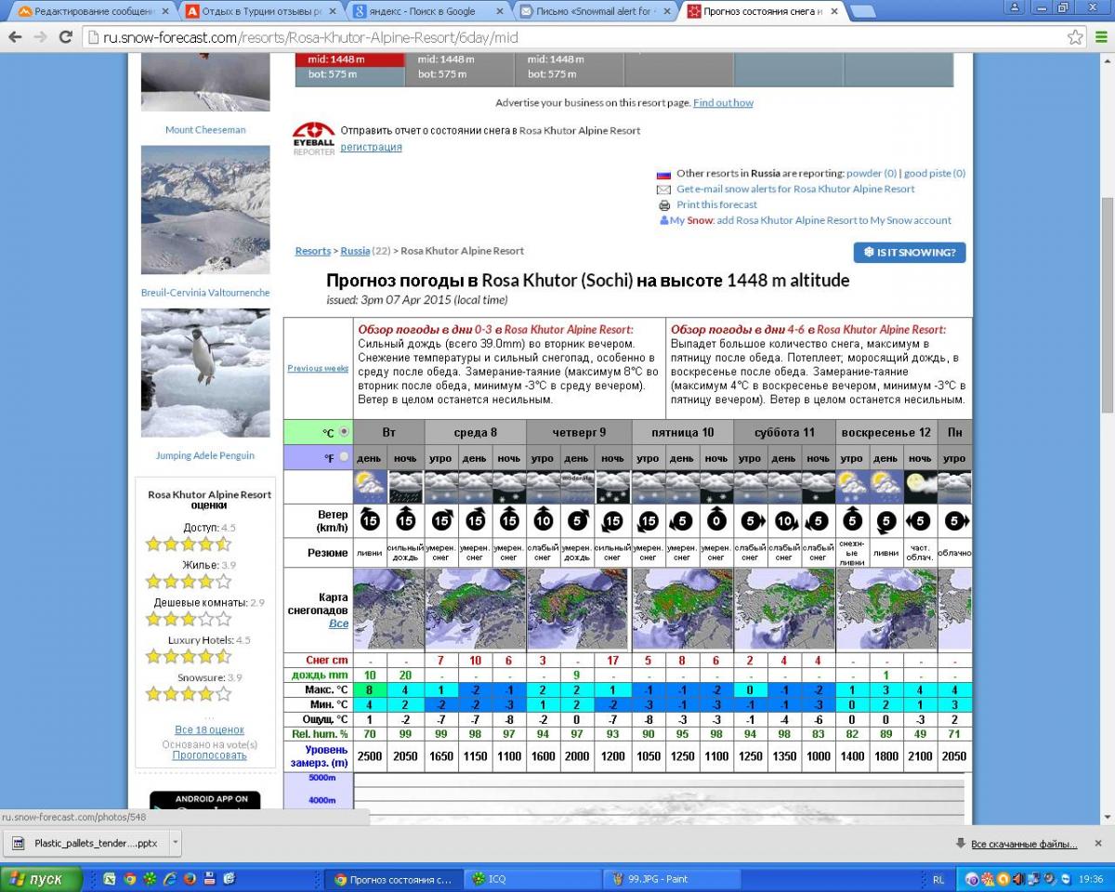Image resolution: width=1115 pixels, height=892 pixels.
Task: Click the Breuil-Cervinia mountain photo thumbnail
Action: [205, 210]
